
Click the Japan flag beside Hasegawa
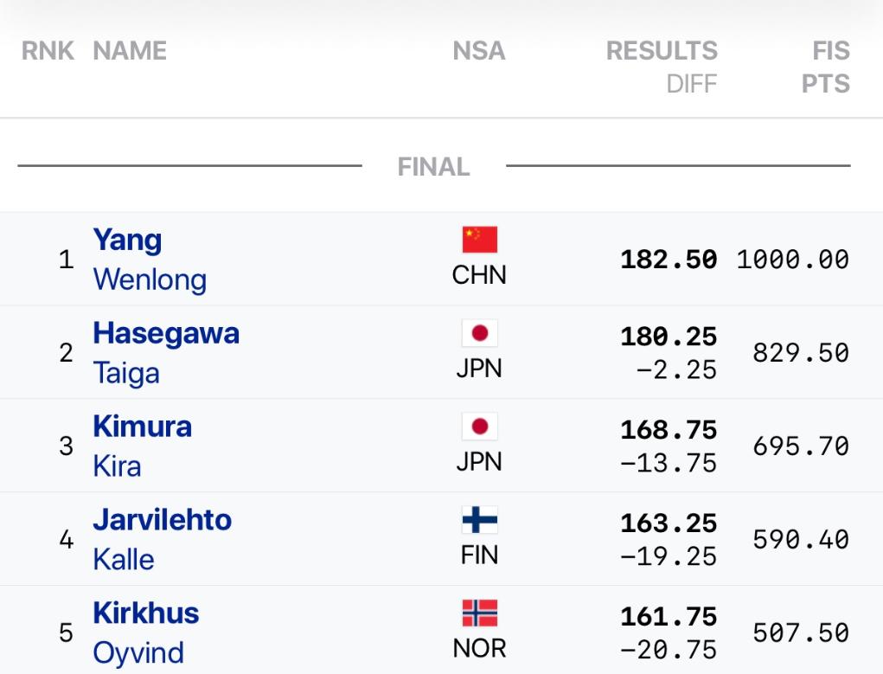pos(481,333)
